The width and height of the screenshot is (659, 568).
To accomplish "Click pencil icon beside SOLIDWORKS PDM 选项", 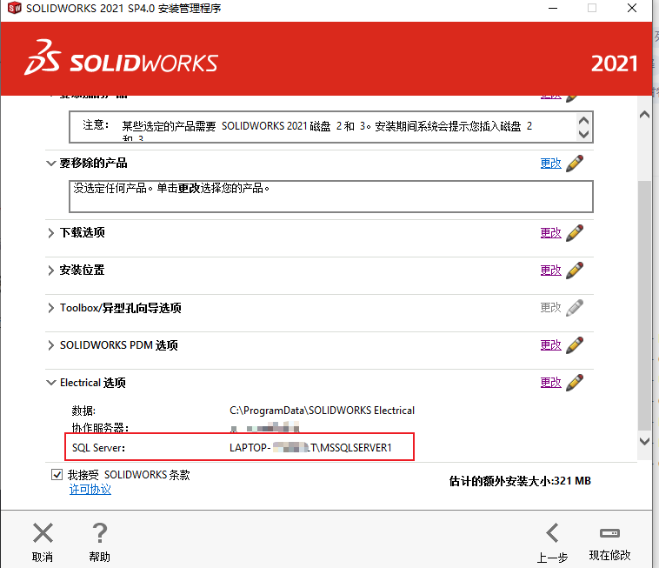I will click(575, 344).
